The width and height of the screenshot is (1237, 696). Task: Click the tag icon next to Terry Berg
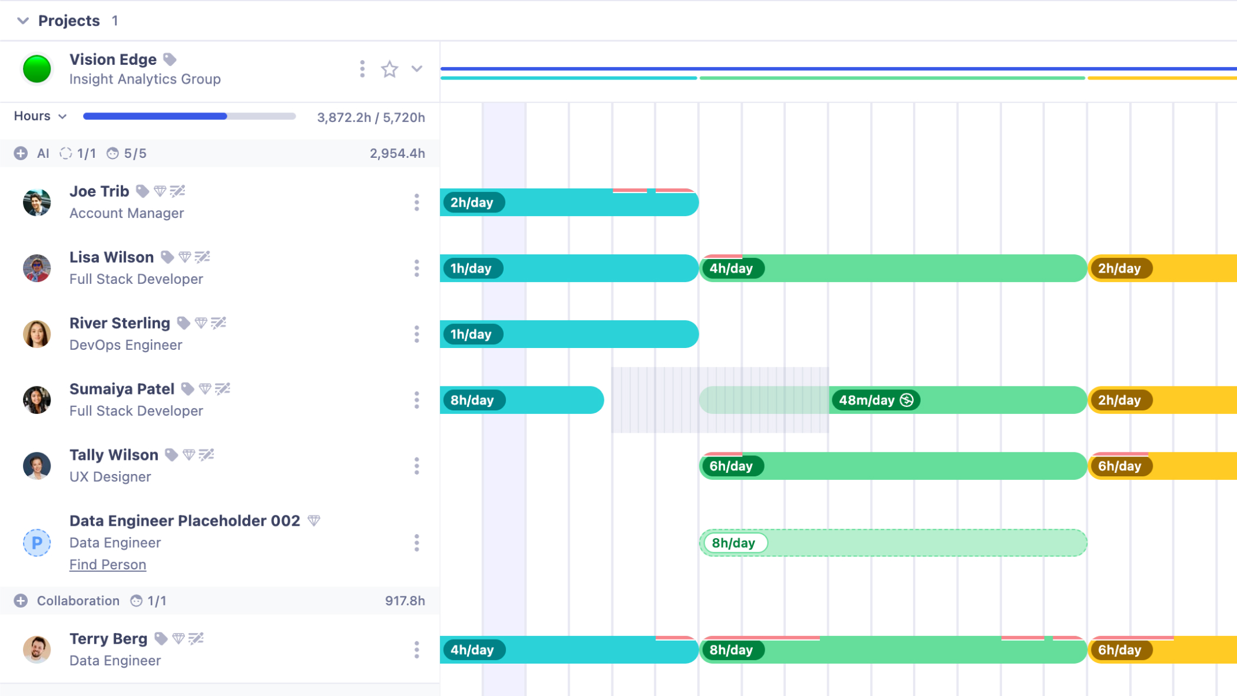point(161,638)
